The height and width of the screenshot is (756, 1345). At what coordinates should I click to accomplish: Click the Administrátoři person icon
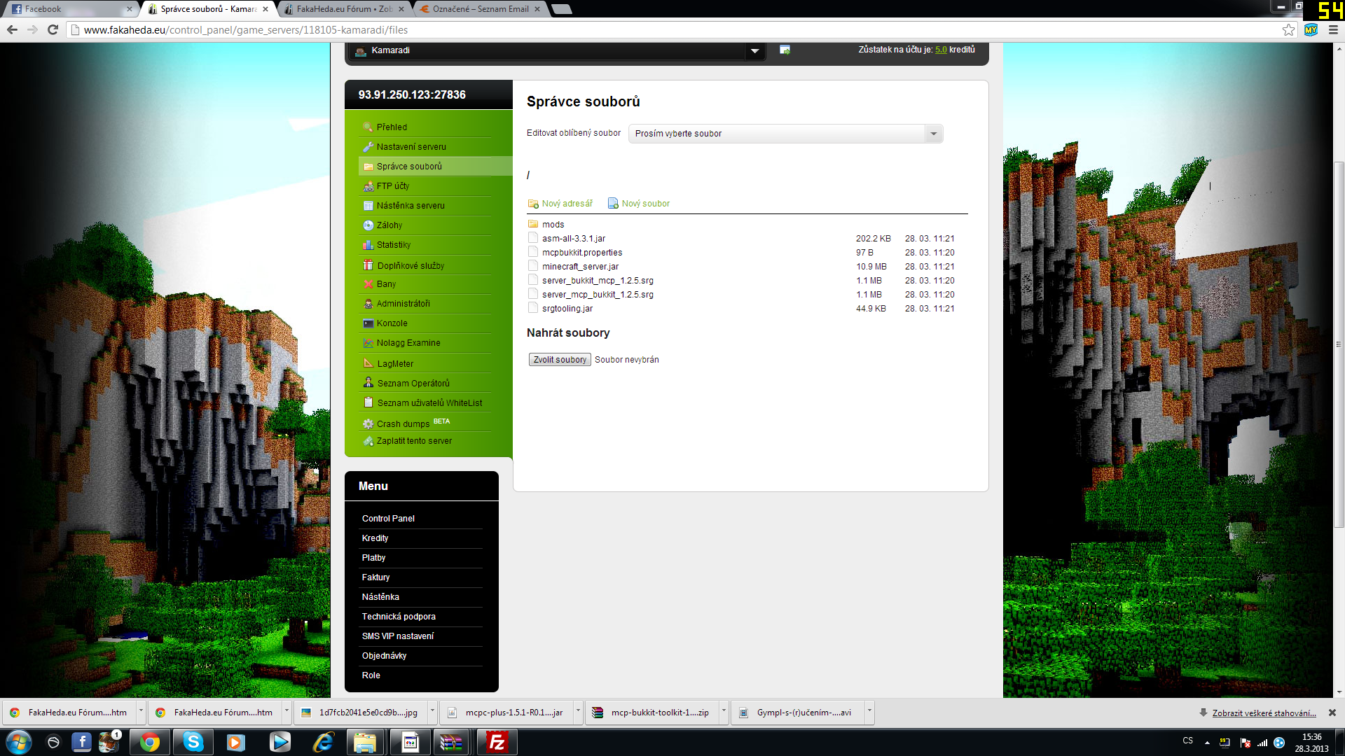(368, 303)
